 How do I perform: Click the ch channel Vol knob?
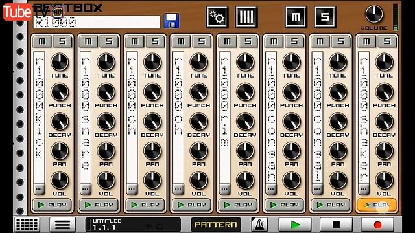[152, 181]
